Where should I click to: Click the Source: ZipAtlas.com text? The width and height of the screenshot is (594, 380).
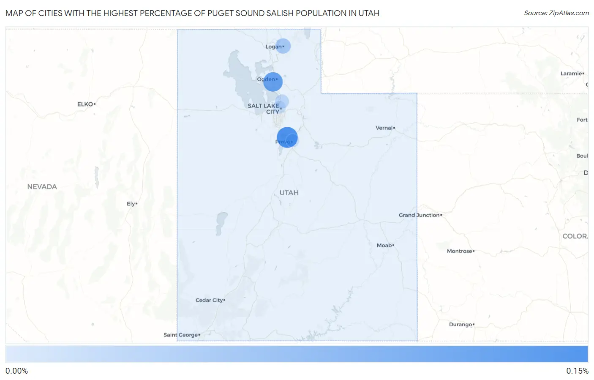[556, 13]
